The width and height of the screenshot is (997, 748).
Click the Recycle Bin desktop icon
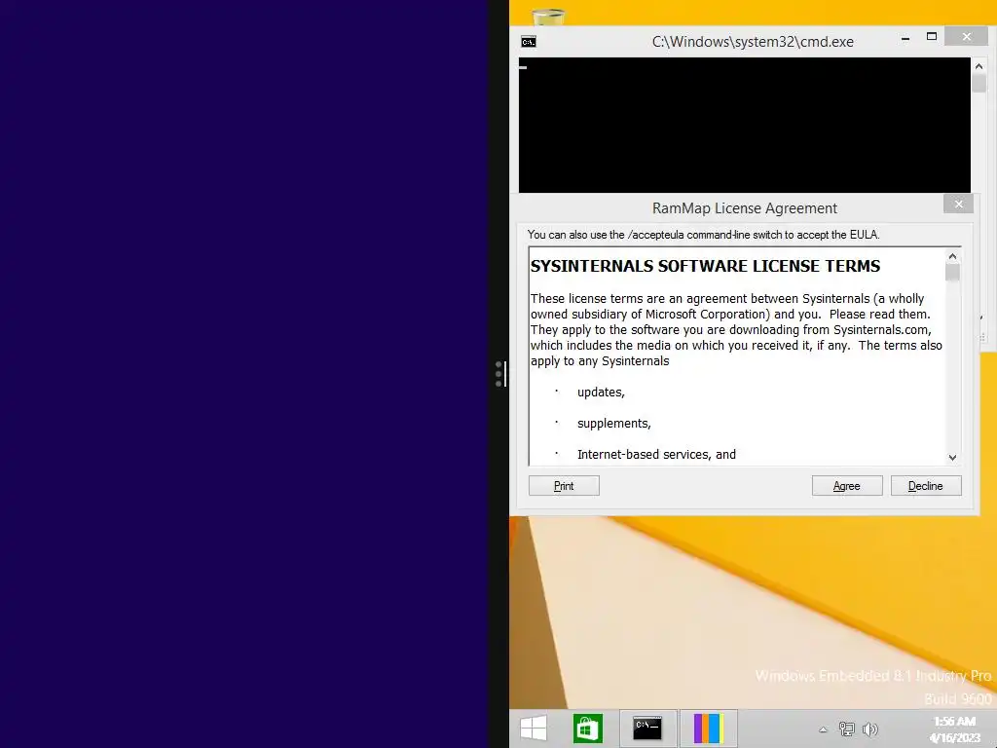[547, 17]
